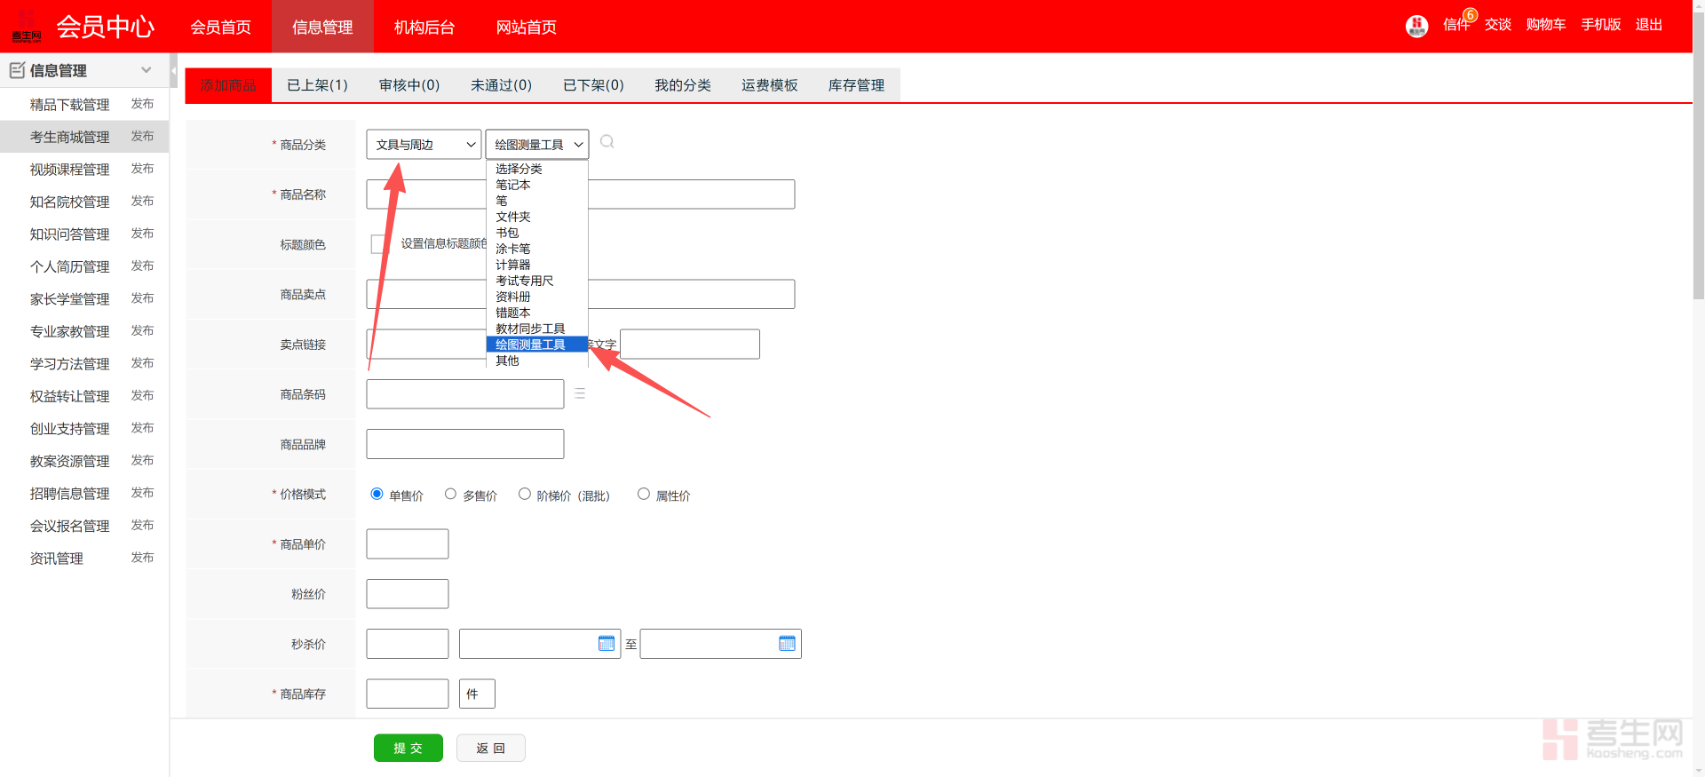The width and height of the screenshot is (1705, 777).
Task: Select the 单售价 price mode radio button
Action: pyautogui.click(x=377, y=494)
